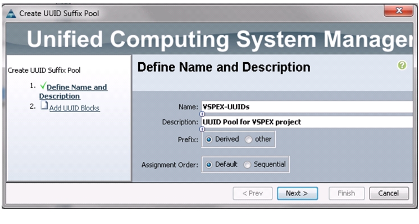Select the Derived prefix radio button
Viewport: 419px width, 224px height.
(209, 139)
